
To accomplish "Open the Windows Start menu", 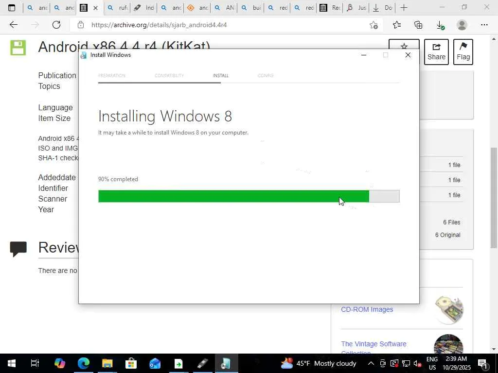I will pyautogui.click(x=12, y=363).
